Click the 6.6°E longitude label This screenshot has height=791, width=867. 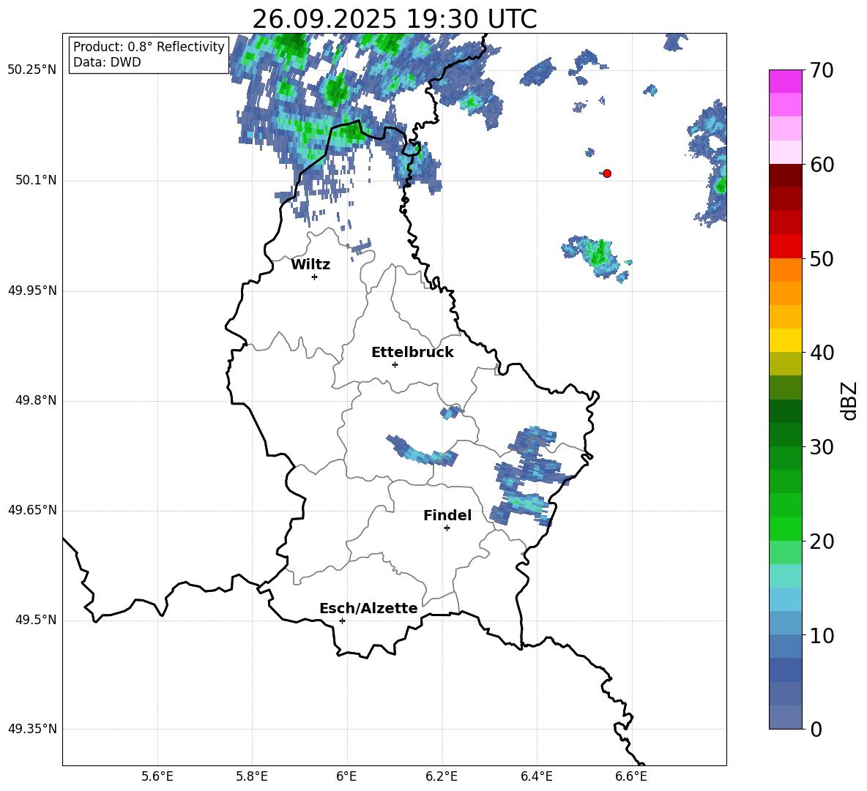tap(631, 776)
